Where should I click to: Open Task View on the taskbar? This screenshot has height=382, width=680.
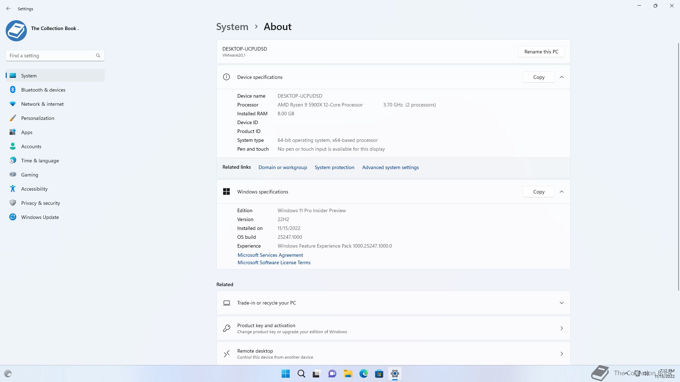coord(317,374)
